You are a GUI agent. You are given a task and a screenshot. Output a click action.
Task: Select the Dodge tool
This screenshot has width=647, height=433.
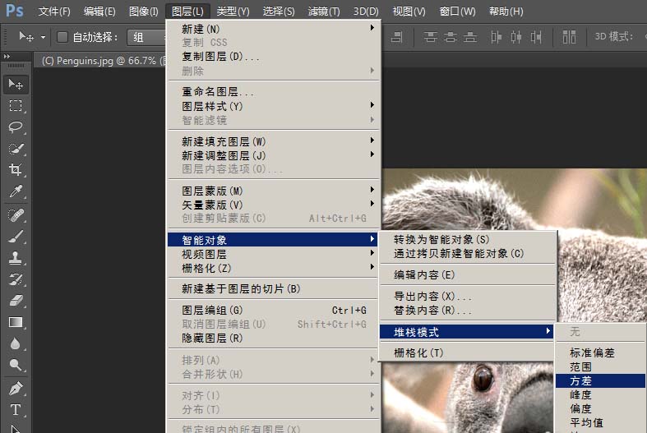(x=16, y=365)
